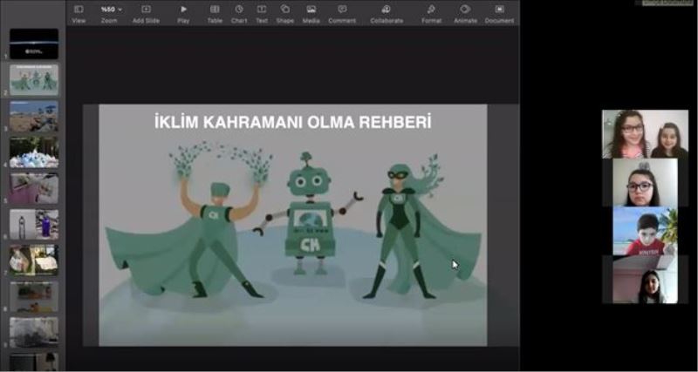
Task: Click the Collaborate icon
Action: click(387, 10)
